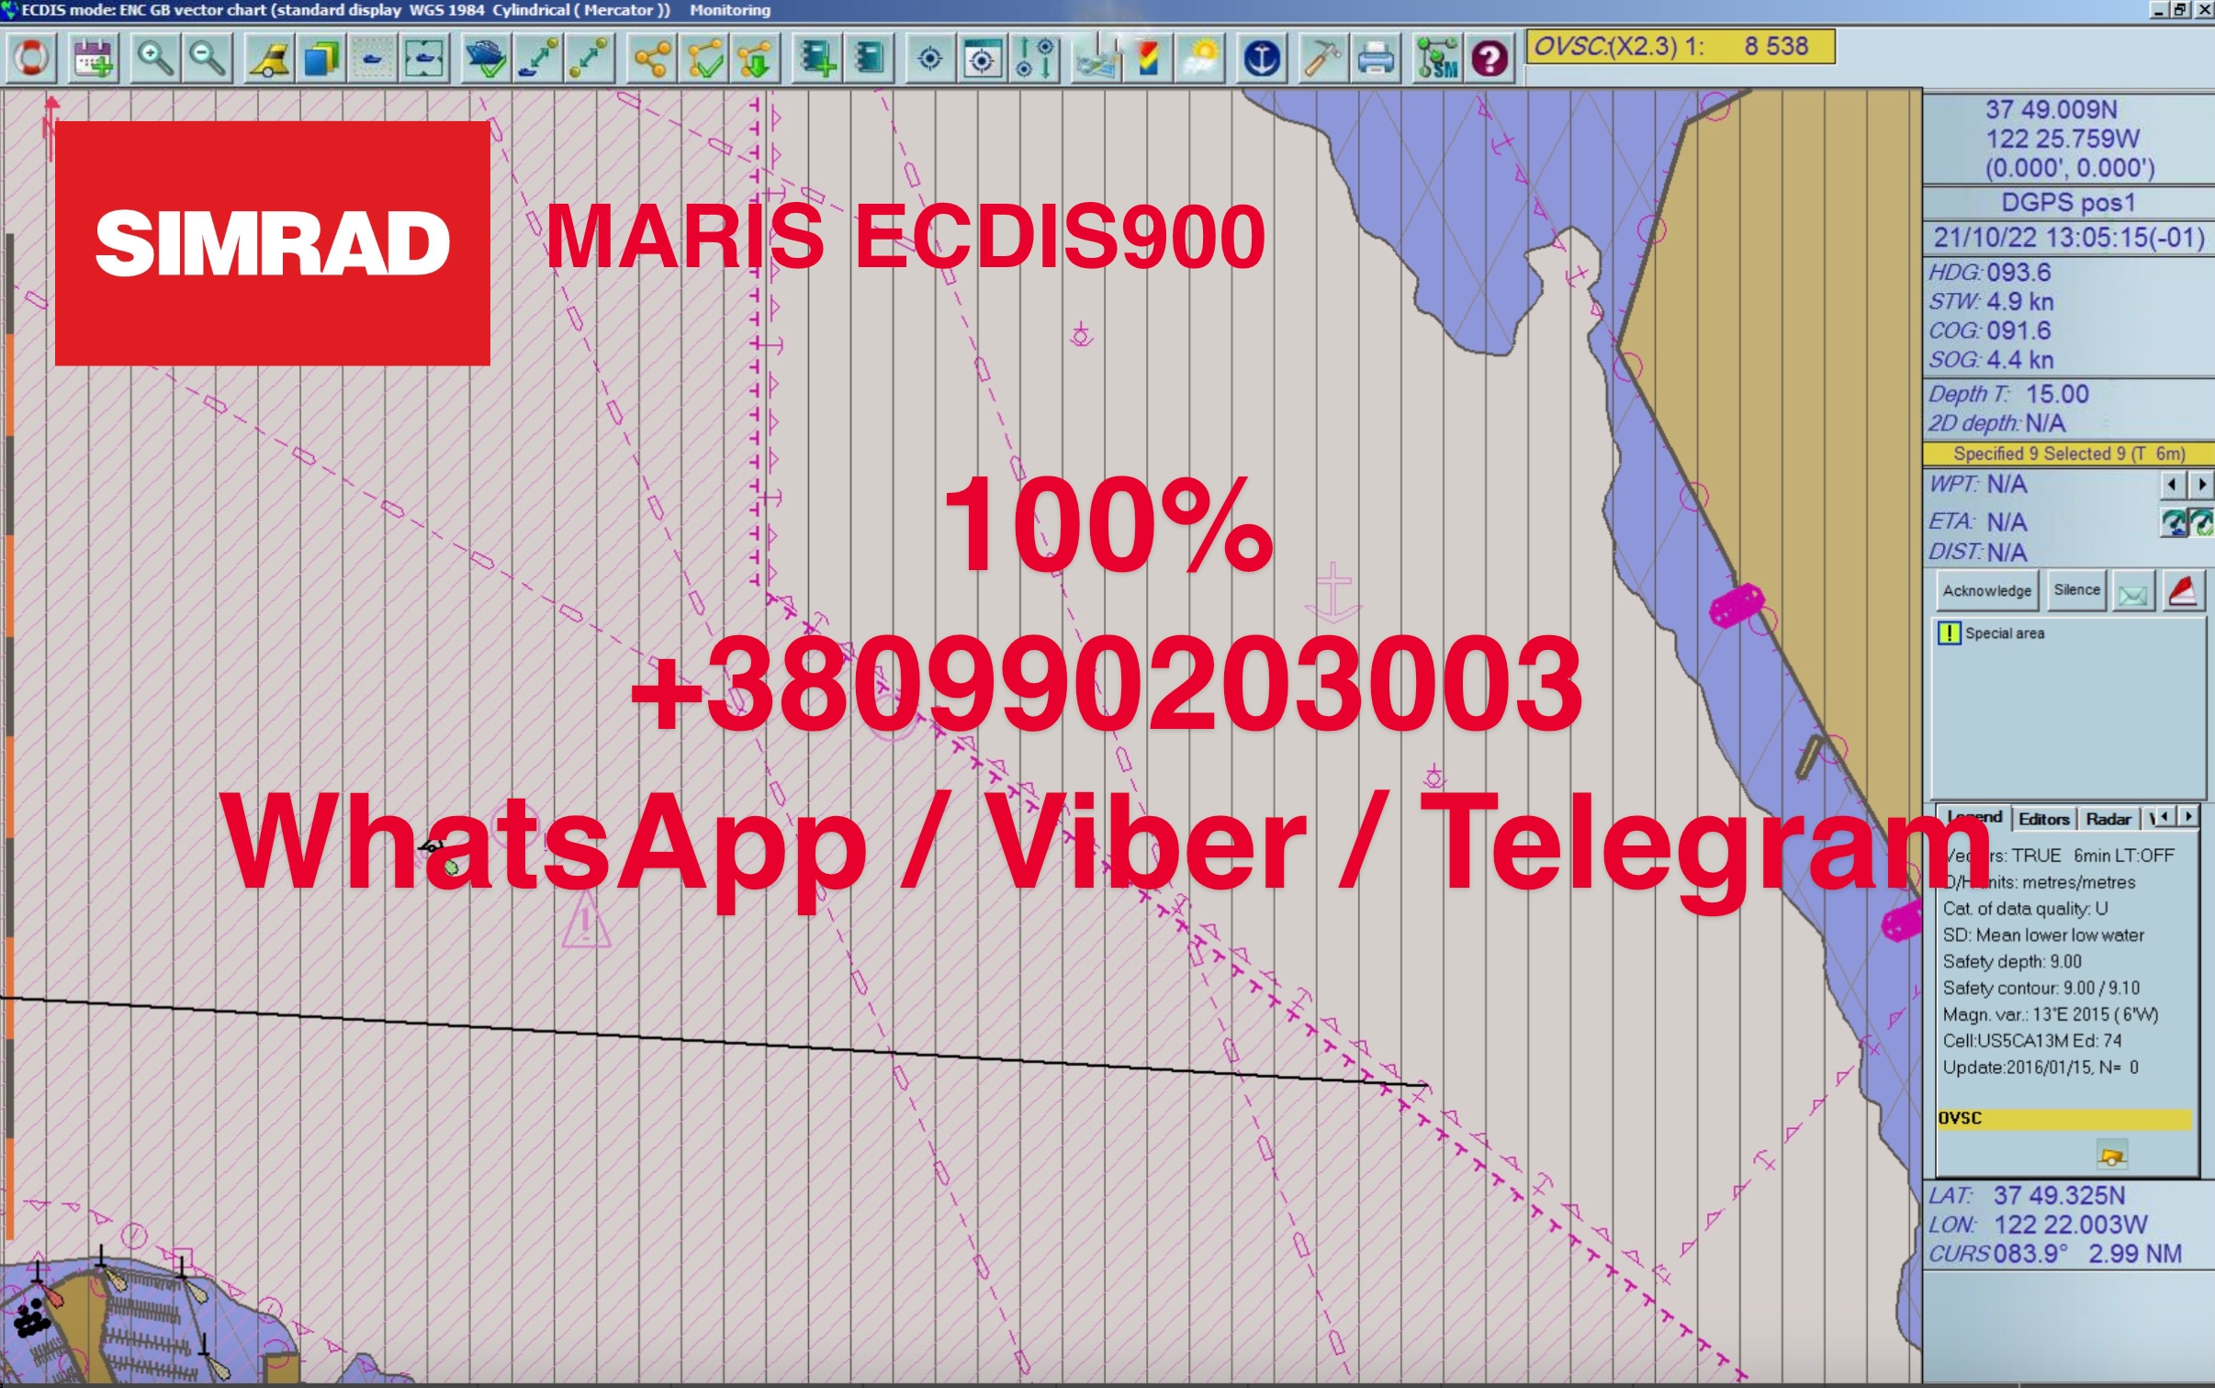
Task: Click the Safety depth: 9.00 line
Action: click(2011, 962)
